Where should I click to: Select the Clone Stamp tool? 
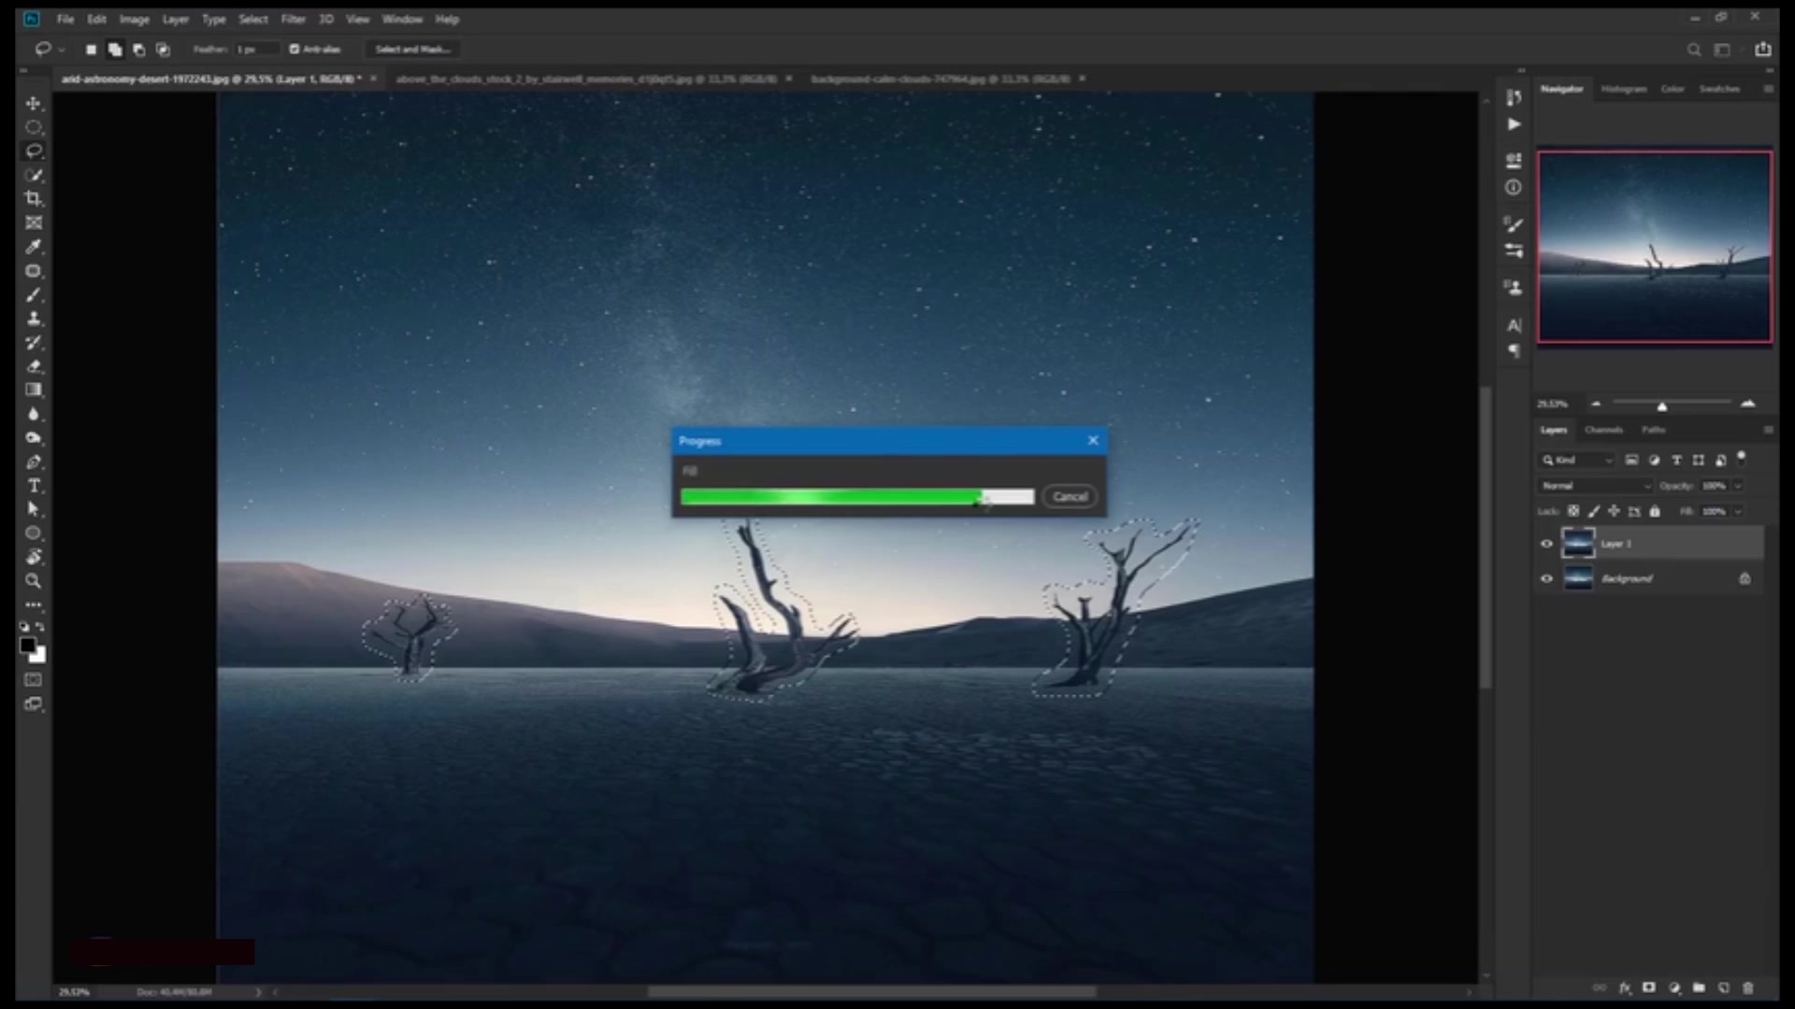click(x=34, y=319)
